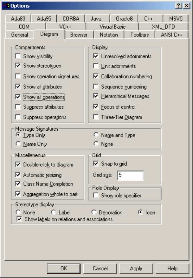Click the Grid size input field
The height and width of the screenshot is (278, 193).
point(130,175)
